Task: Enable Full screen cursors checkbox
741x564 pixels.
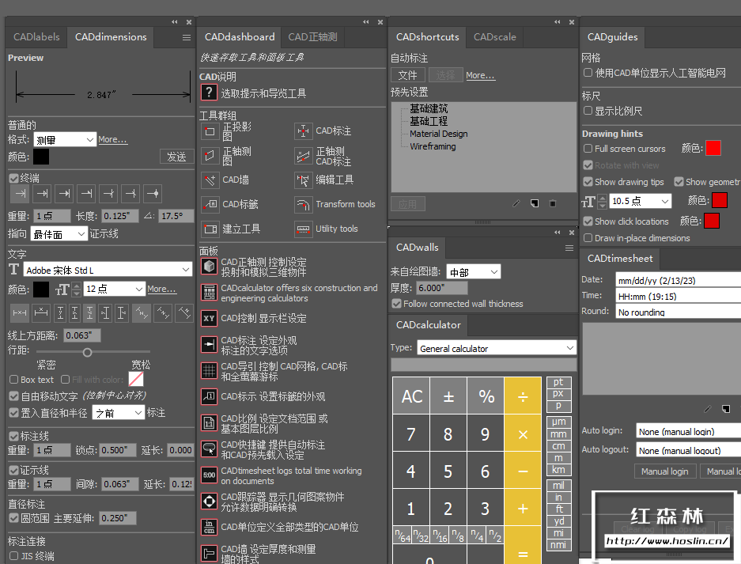Action: coord(588,149)
